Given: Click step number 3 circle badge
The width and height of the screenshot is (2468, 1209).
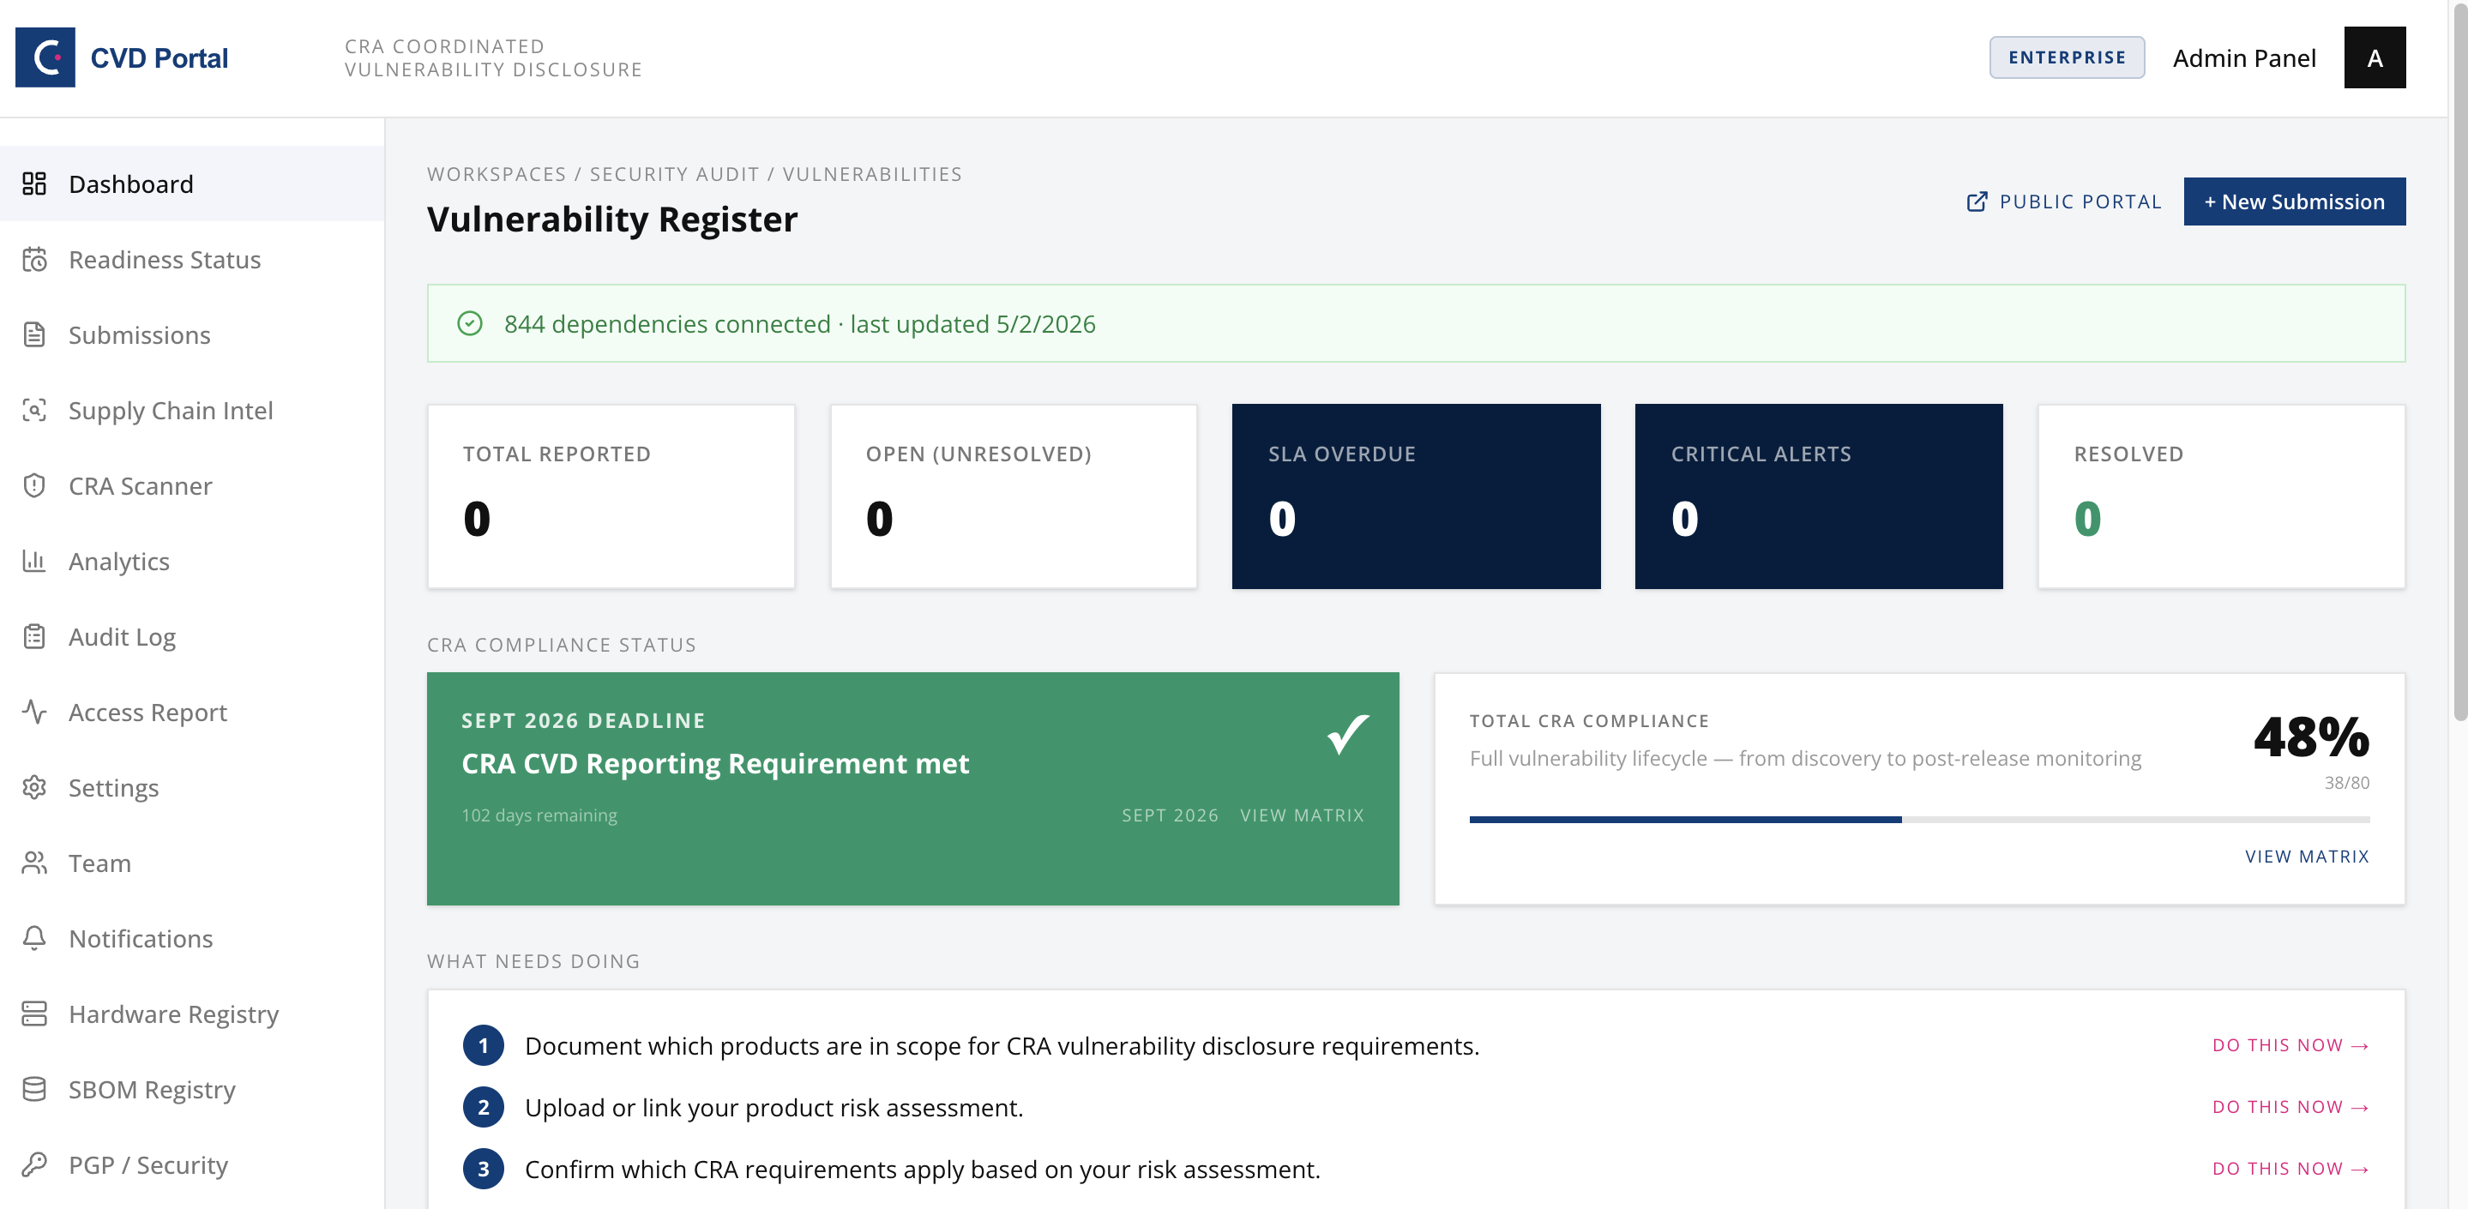Looking at the screenshot, I should [484, 1169].
